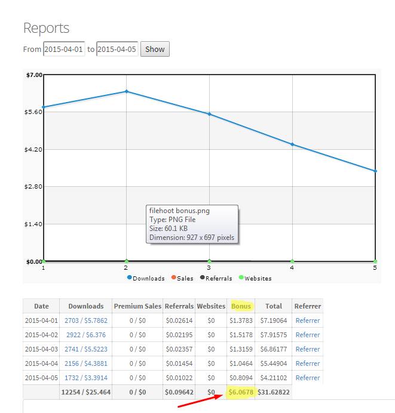Click the green Websites point at day 3
The height and width of the screenshot is (413, 395).
(x=209, y=261)
